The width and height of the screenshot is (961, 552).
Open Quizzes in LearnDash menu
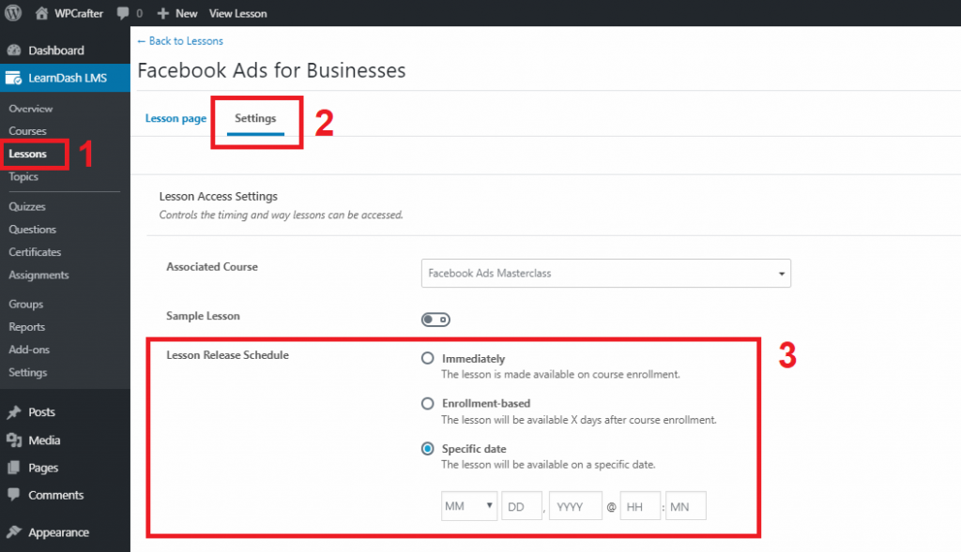(x=27, y=206)
